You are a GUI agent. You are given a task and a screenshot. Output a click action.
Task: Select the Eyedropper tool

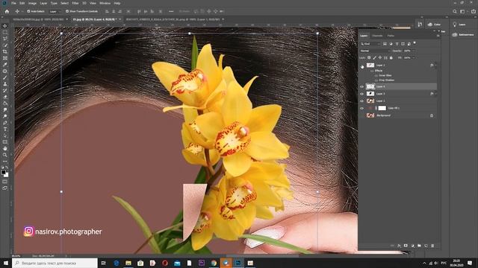click(5, 65)
